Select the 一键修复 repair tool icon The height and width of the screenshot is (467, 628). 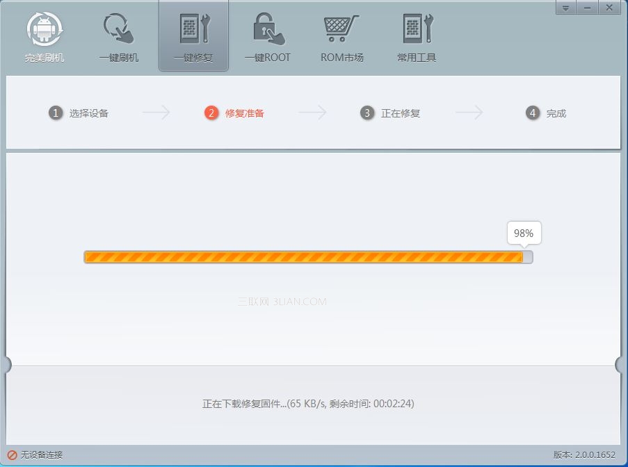coord(194,28)
